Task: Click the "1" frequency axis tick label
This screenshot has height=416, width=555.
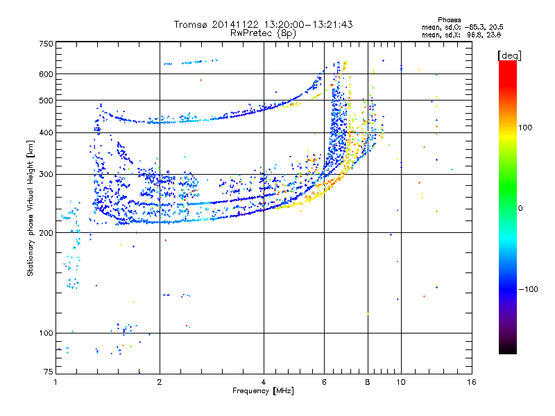Action: tap(56, 382)
